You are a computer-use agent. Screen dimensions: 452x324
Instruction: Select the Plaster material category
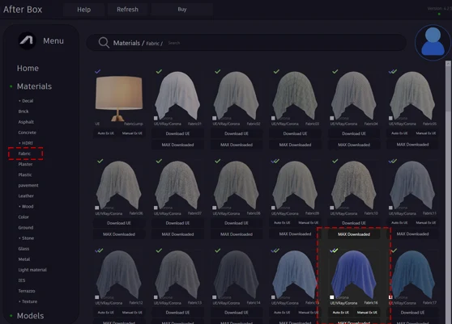(x=25, y=164)
